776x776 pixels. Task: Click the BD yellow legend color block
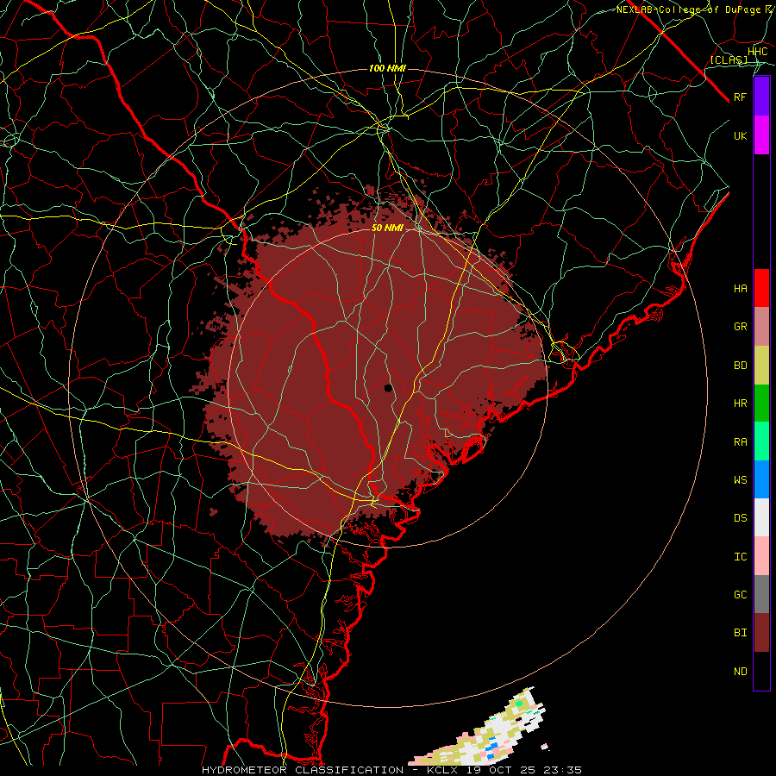pyautogui.click(x=761, y=366)
